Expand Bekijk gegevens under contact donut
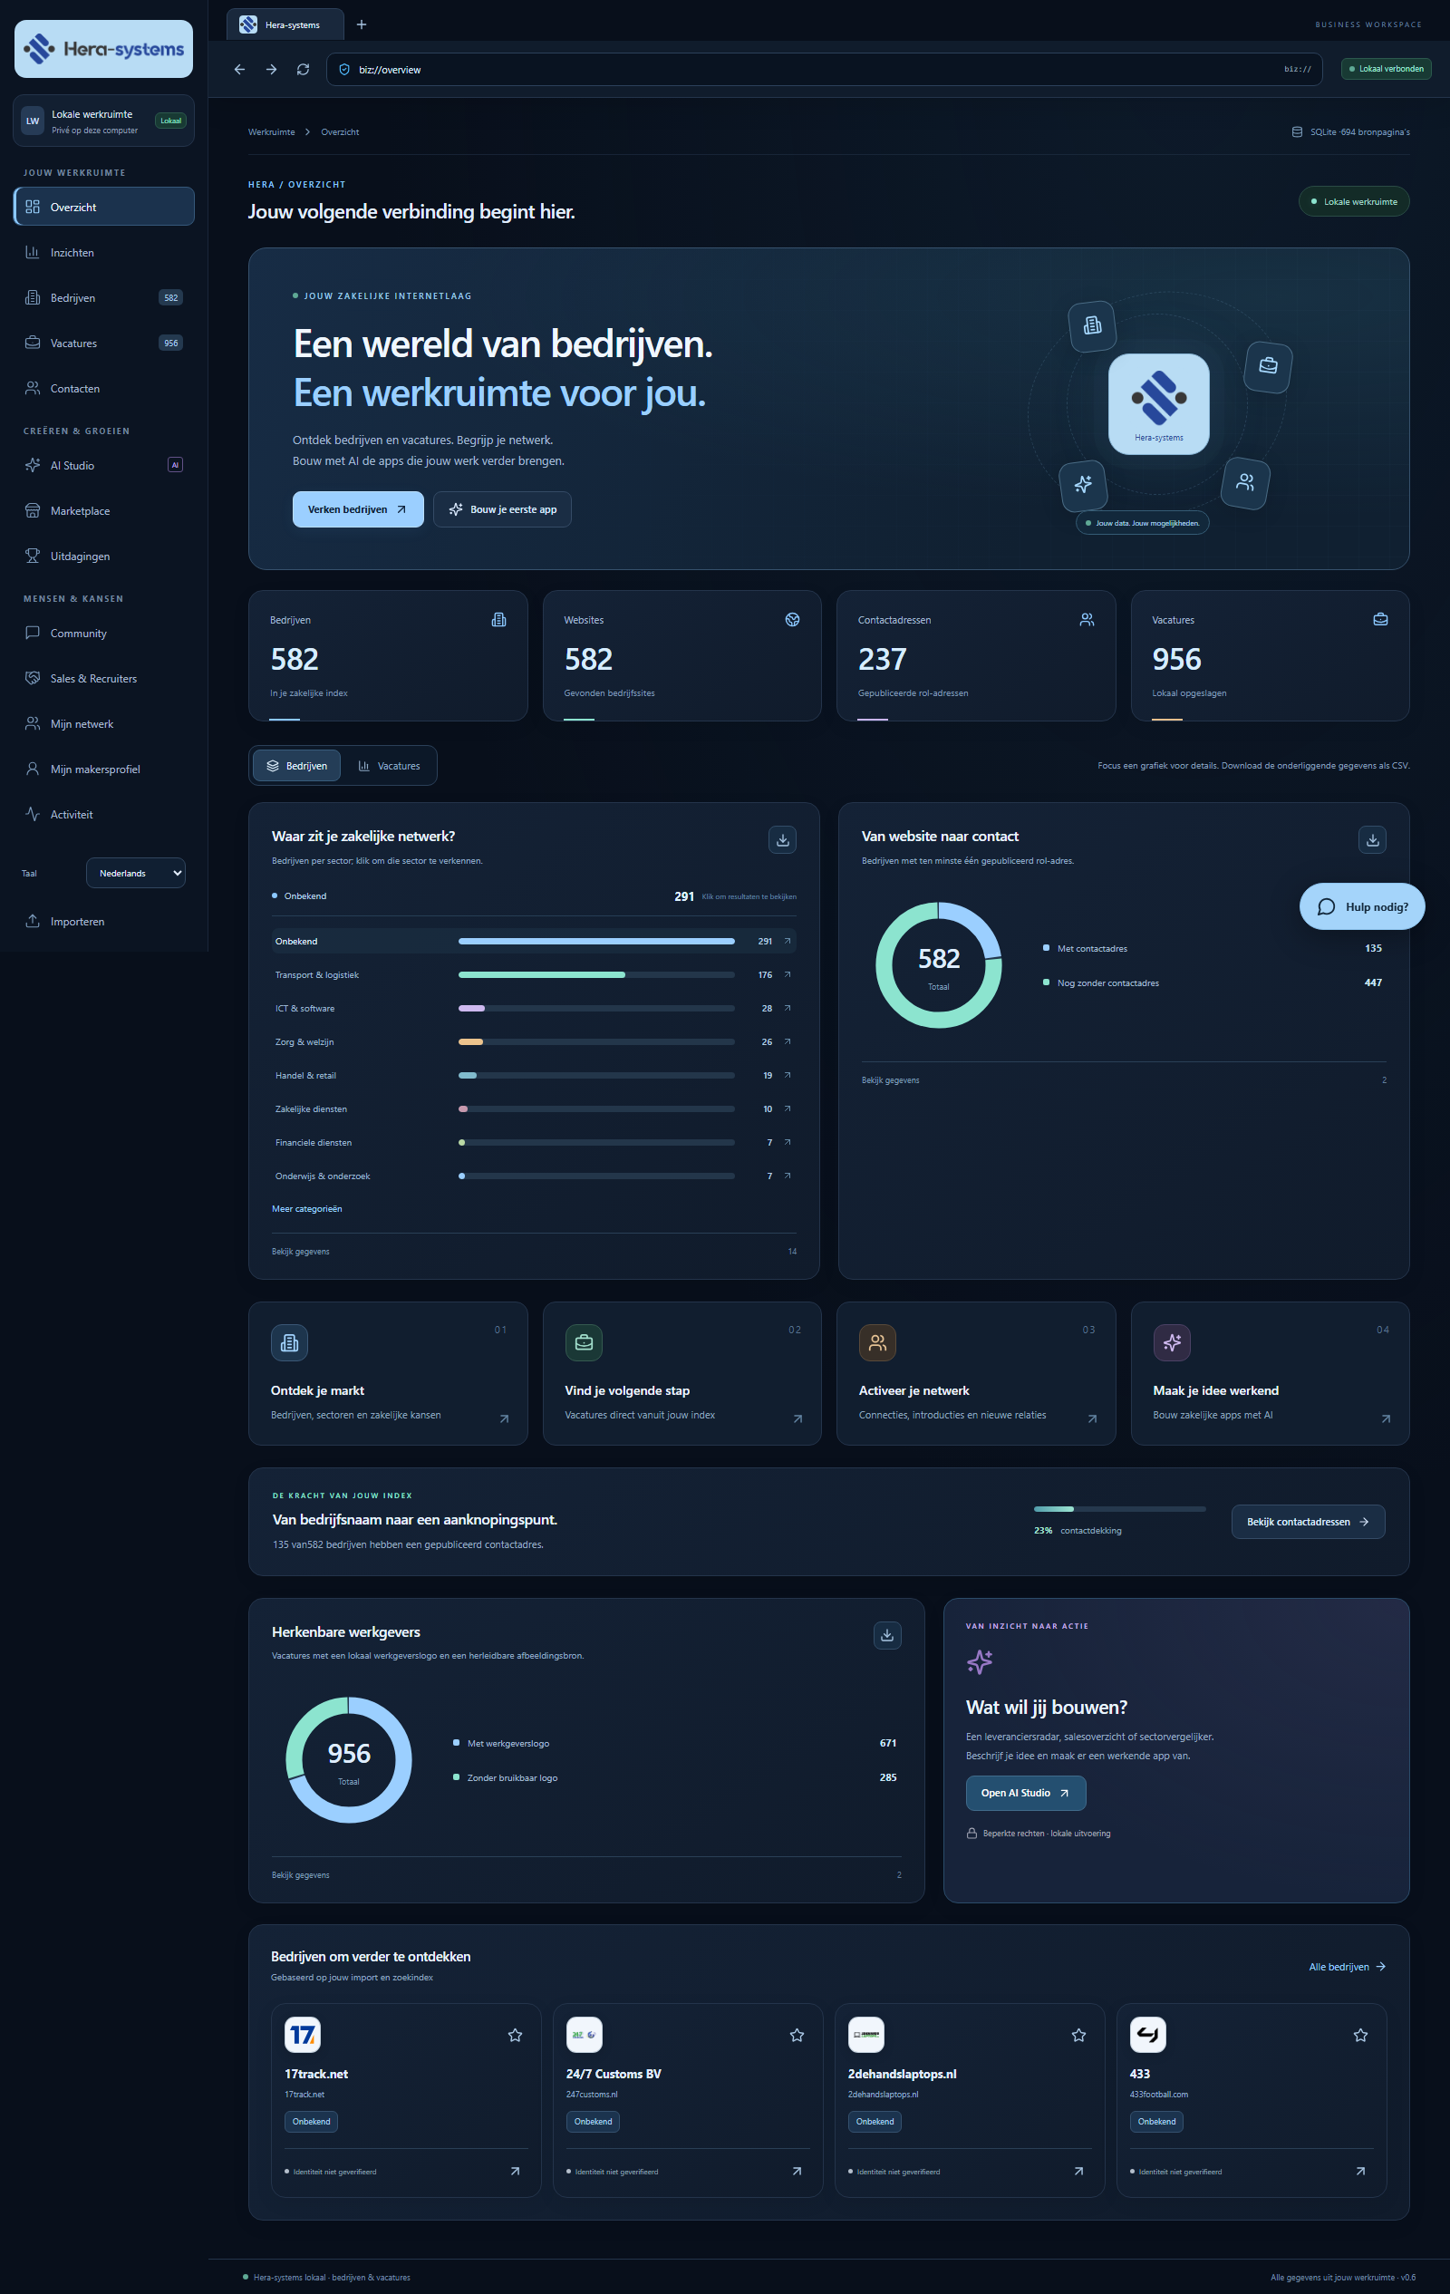1450x2294 pixels. pos(1123,1079)
